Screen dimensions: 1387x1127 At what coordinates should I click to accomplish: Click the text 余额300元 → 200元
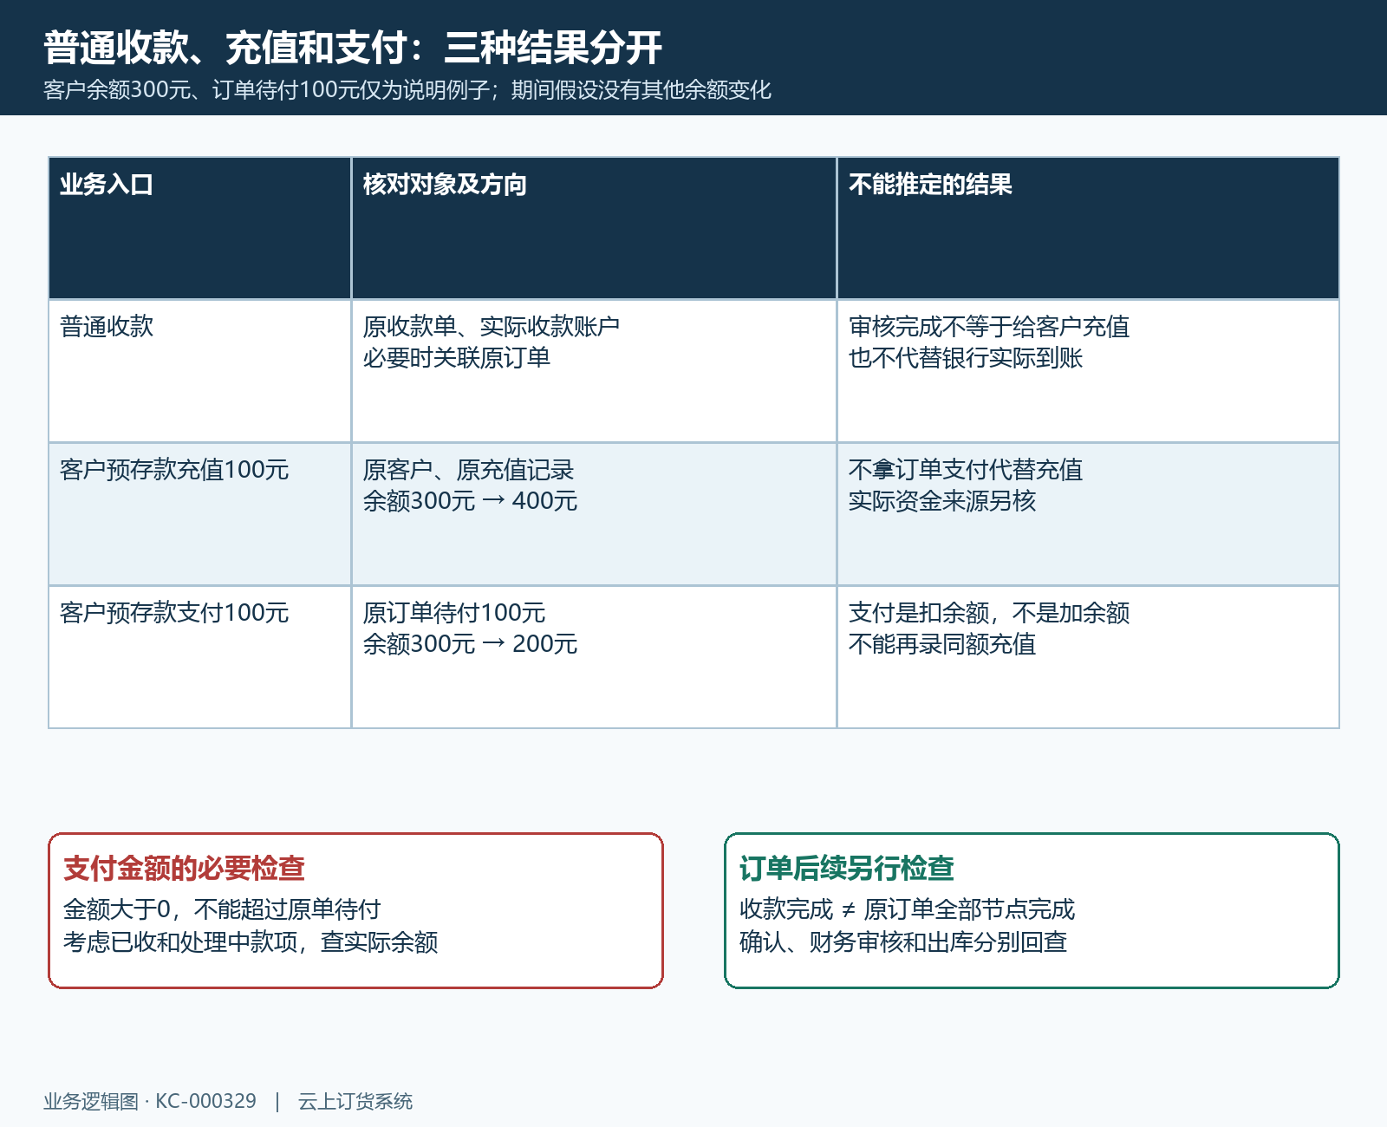pyautogui.click(x=470, y=644)
